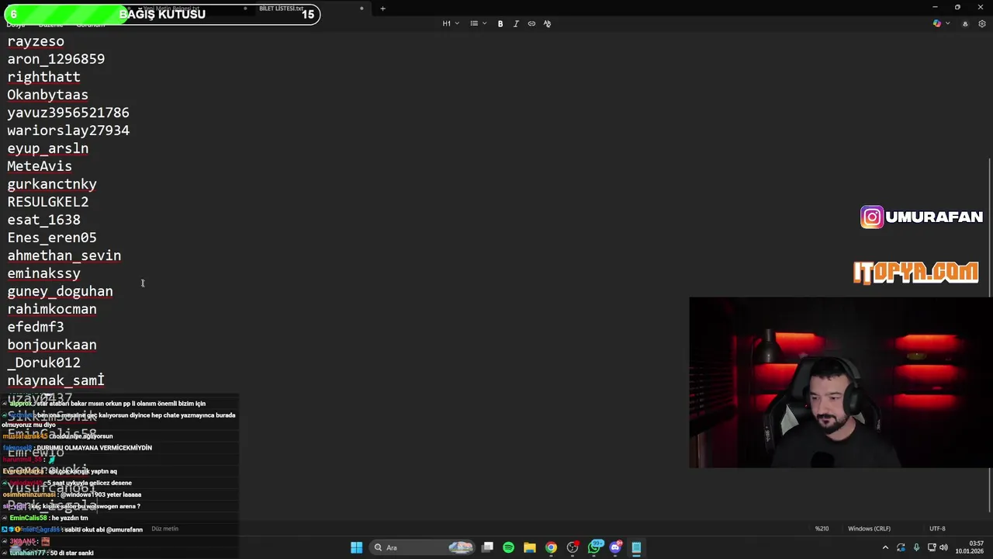Insert a link using the link icon
The image size is (993, 559).
[531, 23]
